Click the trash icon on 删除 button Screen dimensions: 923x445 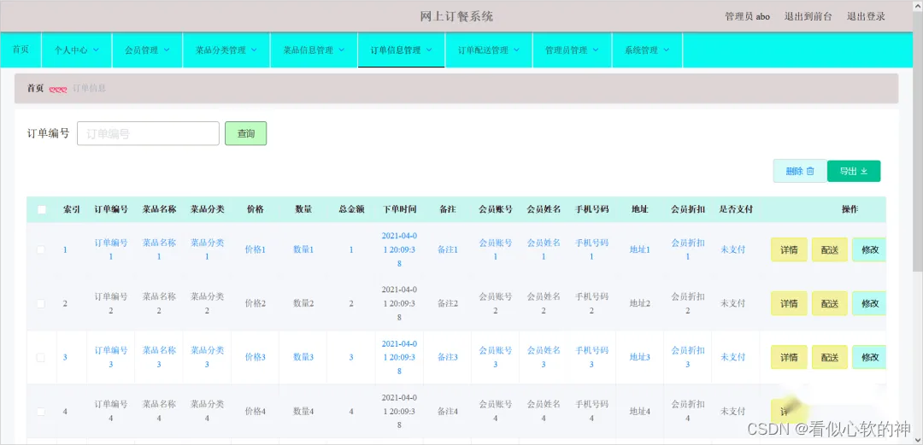(810, 172)
